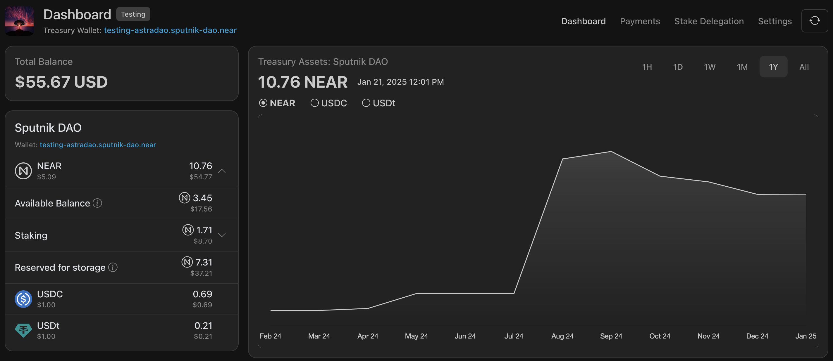This screenshot has width=833, height=361.
Task: Click the Sep 24 chart peak point
Action: (611, 152)
